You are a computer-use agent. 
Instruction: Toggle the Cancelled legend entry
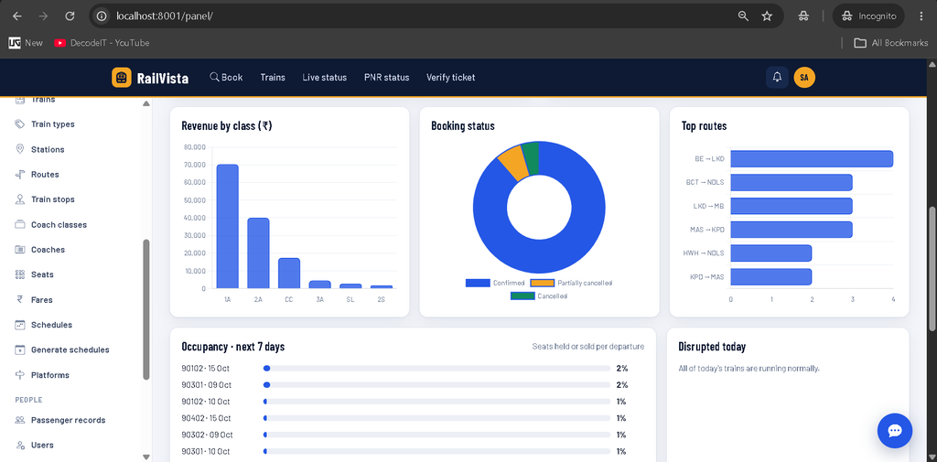[538, 295]
